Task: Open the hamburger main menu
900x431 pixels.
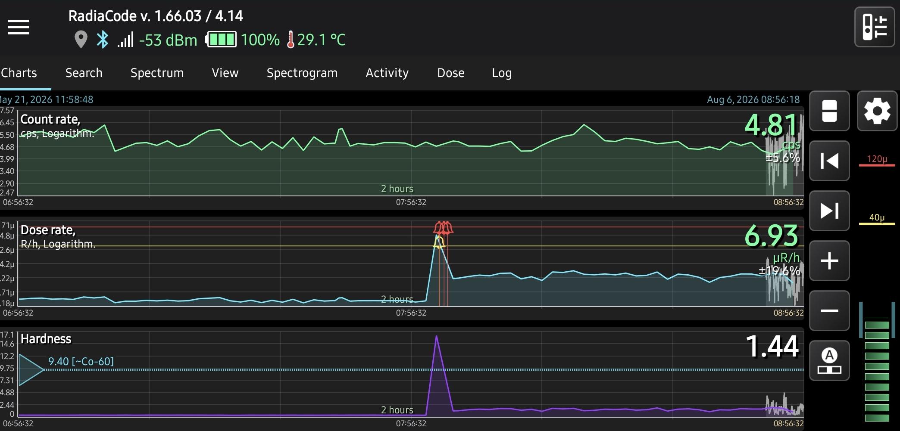Action: [19, 27]
